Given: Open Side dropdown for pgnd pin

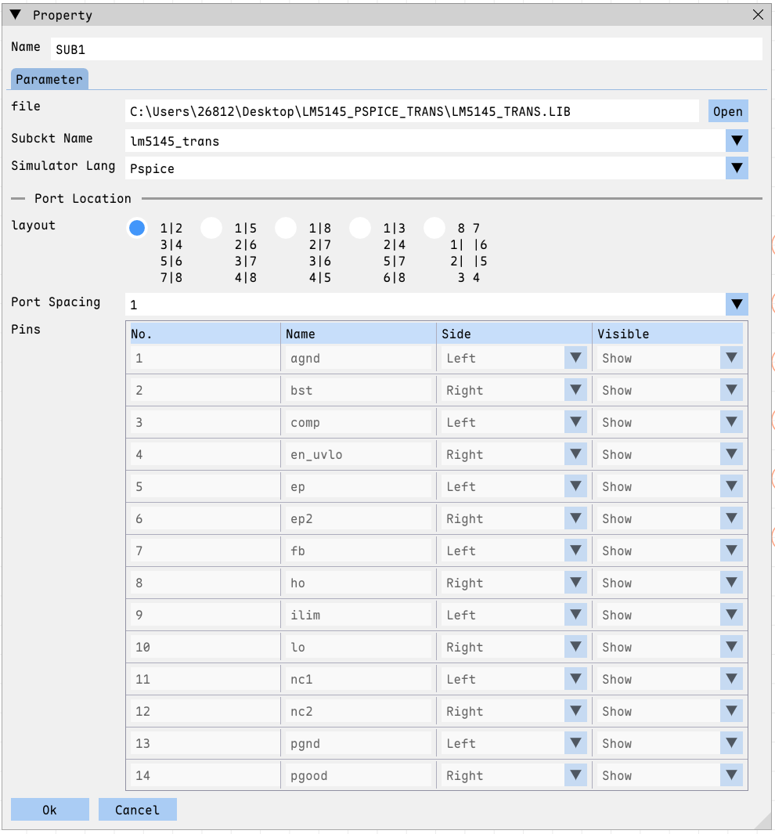Looking at the screenshot, I should click(x=575, y=743).
